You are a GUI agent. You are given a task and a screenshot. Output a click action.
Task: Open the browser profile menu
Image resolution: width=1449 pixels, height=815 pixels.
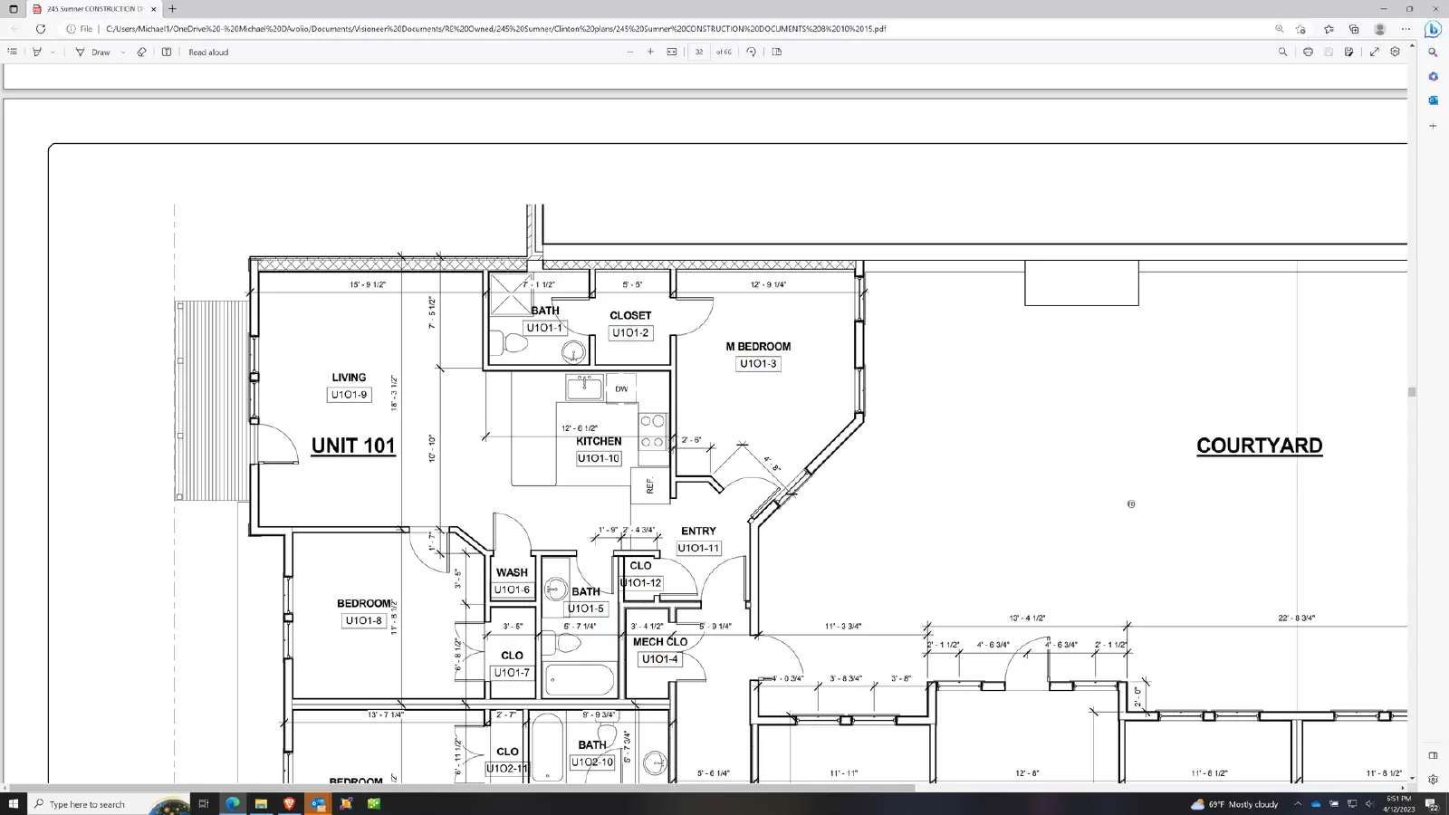coord(1380,28)
